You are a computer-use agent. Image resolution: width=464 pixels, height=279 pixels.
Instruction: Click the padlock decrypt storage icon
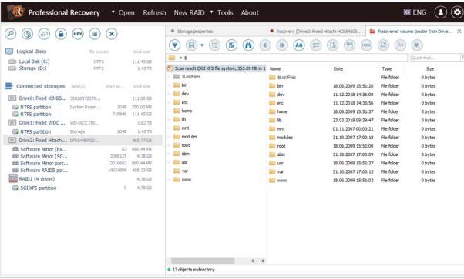pyautogui.click(x=61, y=34)
